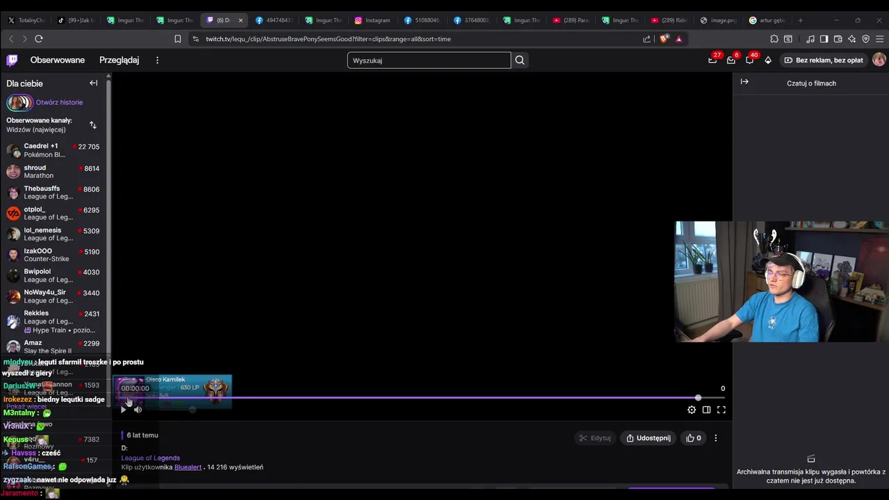Open lol_nemesis channel in sidebar

pos(53,234)
